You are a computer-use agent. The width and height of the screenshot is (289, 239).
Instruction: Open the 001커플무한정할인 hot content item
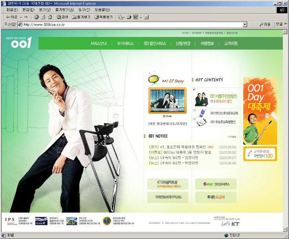pyautogui.click(x=216, y=98)
